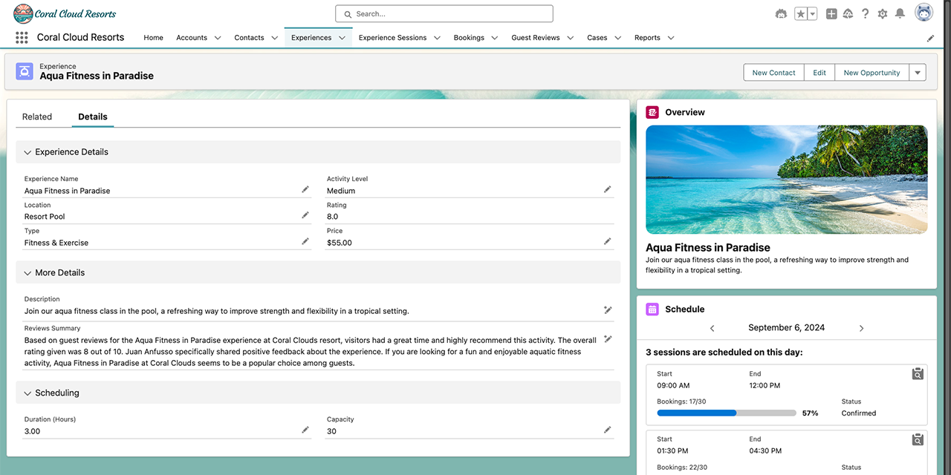Edit the Experience Name field pencil

click(x=305, y=190)
